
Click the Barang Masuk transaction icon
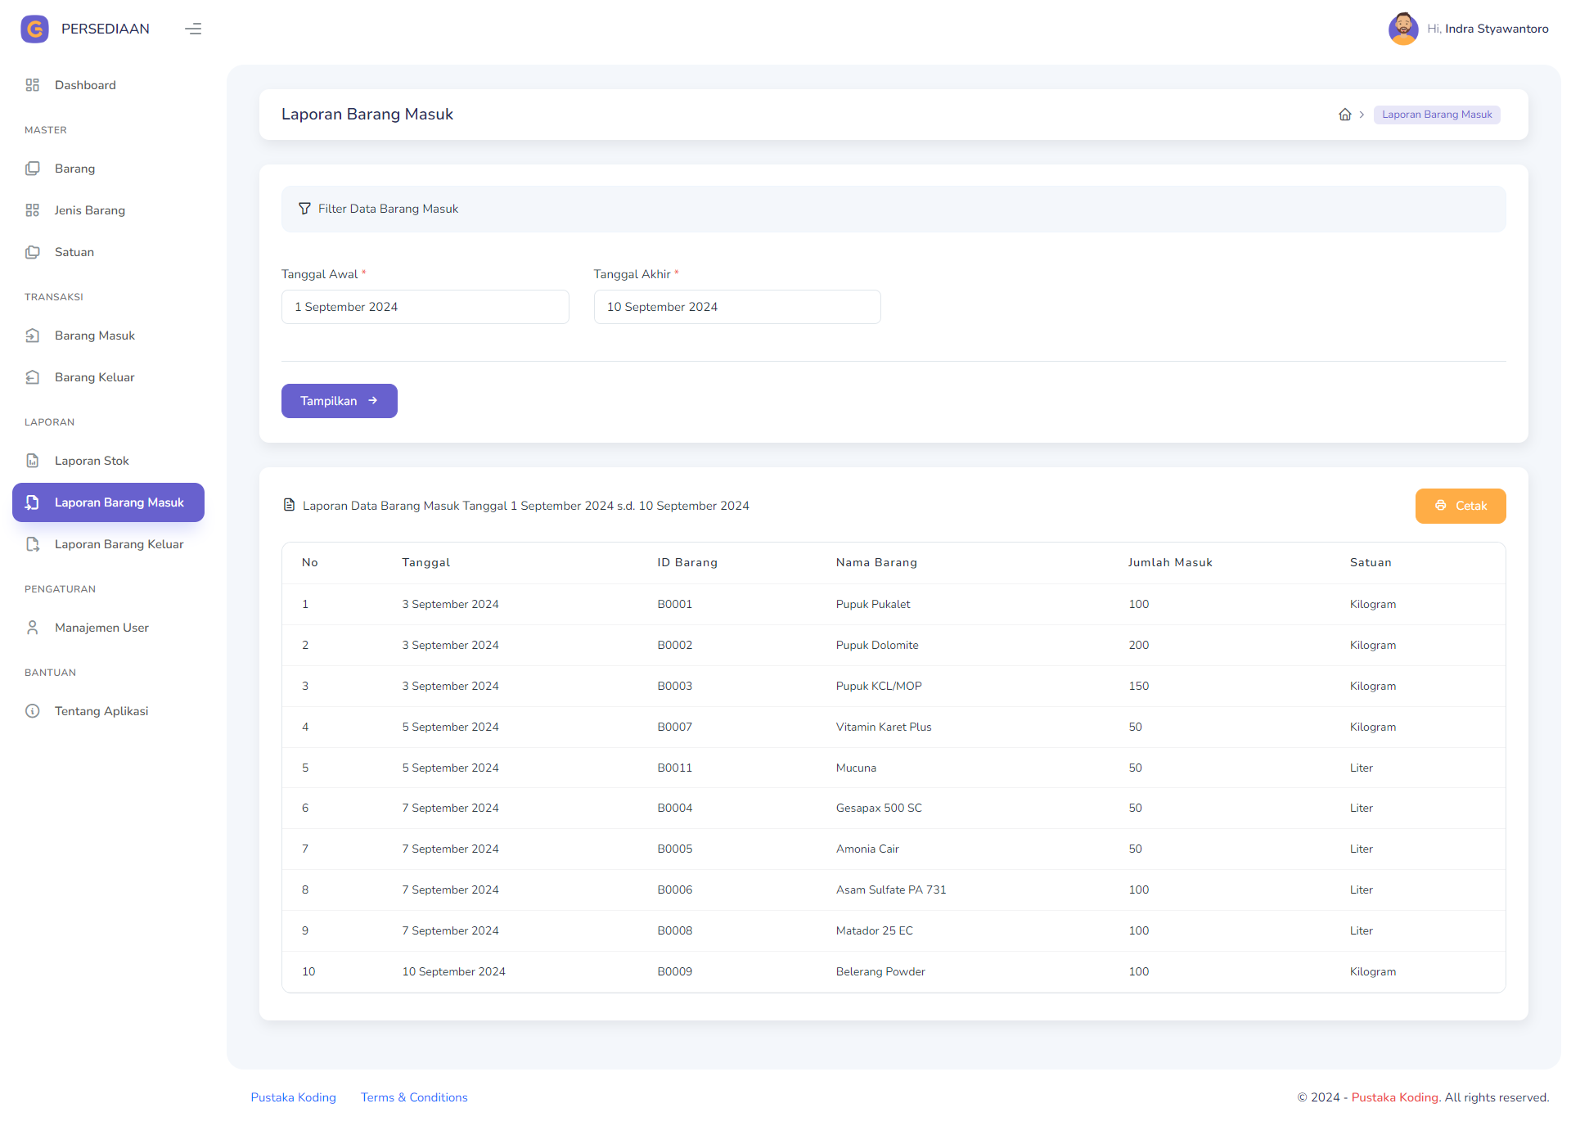tap(33, 336)
